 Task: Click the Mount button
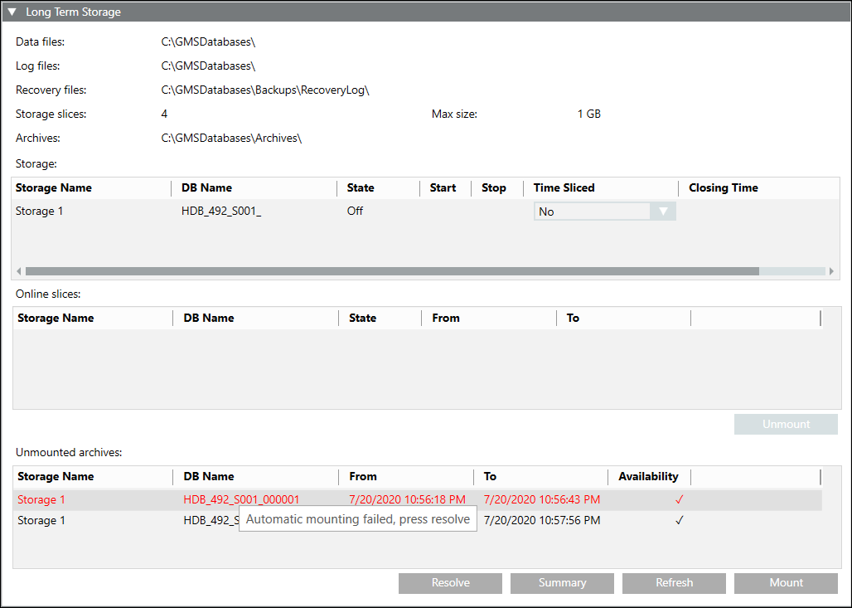[x=786, y=583]
